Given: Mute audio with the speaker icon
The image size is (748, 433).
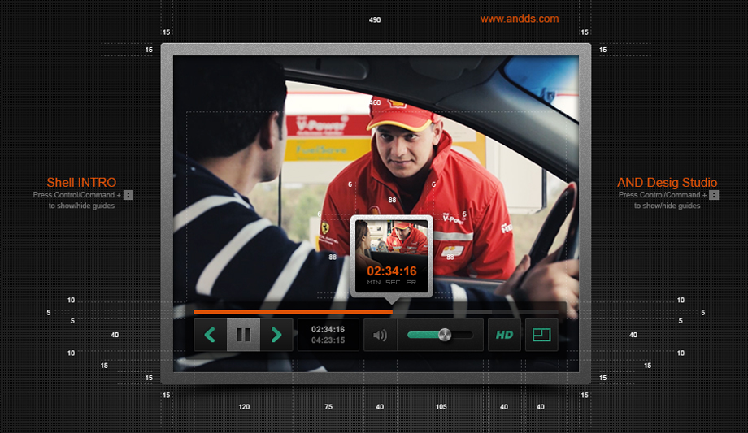Looking at the screenshot, I should 381,335.
